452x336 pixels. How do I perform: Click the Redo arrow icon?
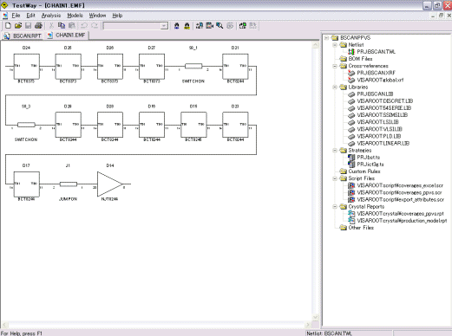click(95, 26)
